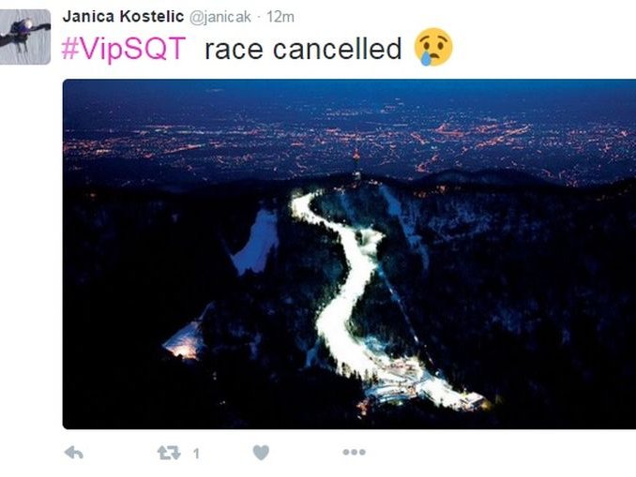The height and width of the screenshot is (477, 636).
Task: Select the "race cancelled" tweet text
Action: click(303, 49)
